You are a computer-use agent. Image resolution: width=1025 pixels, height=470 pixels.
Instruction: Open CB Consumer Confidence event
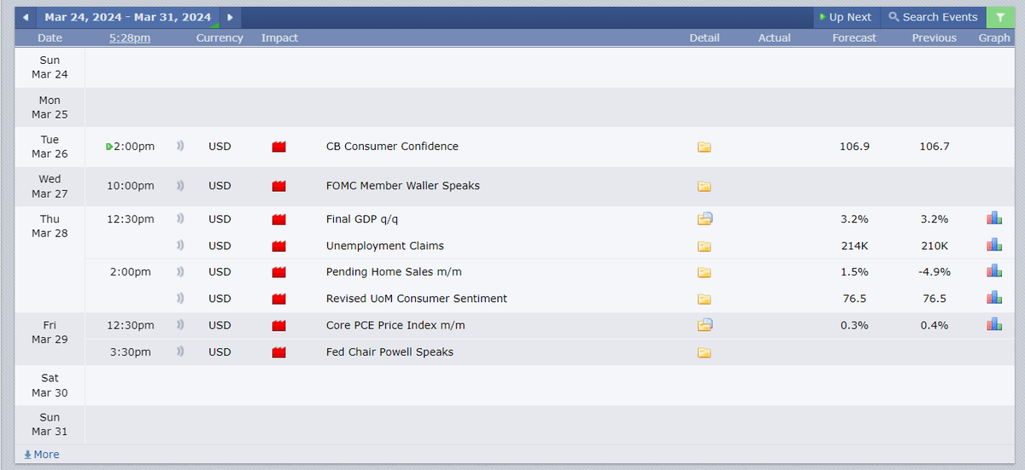[392, 147]
